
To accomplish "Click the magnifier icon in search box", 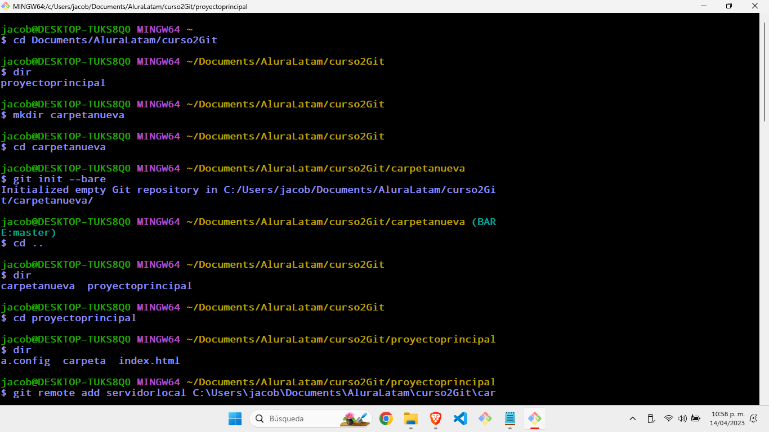I will point(260,418).
